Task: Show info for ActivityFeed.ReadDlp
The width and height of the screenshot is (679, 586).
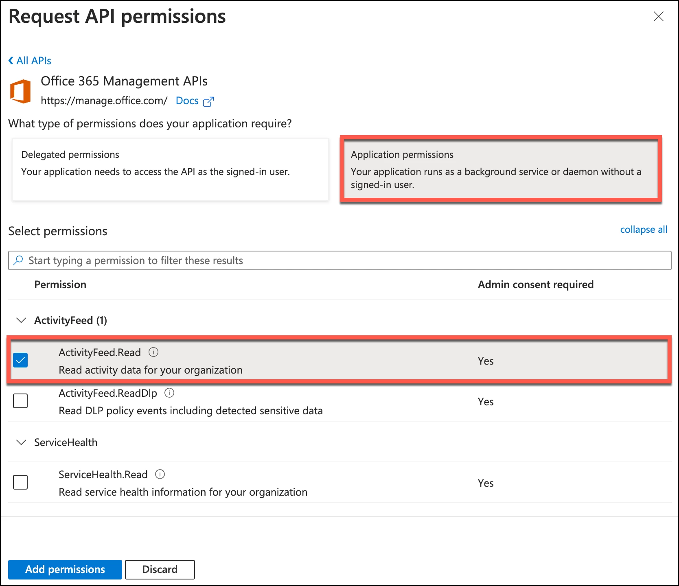Action: [x=169, y=393]
